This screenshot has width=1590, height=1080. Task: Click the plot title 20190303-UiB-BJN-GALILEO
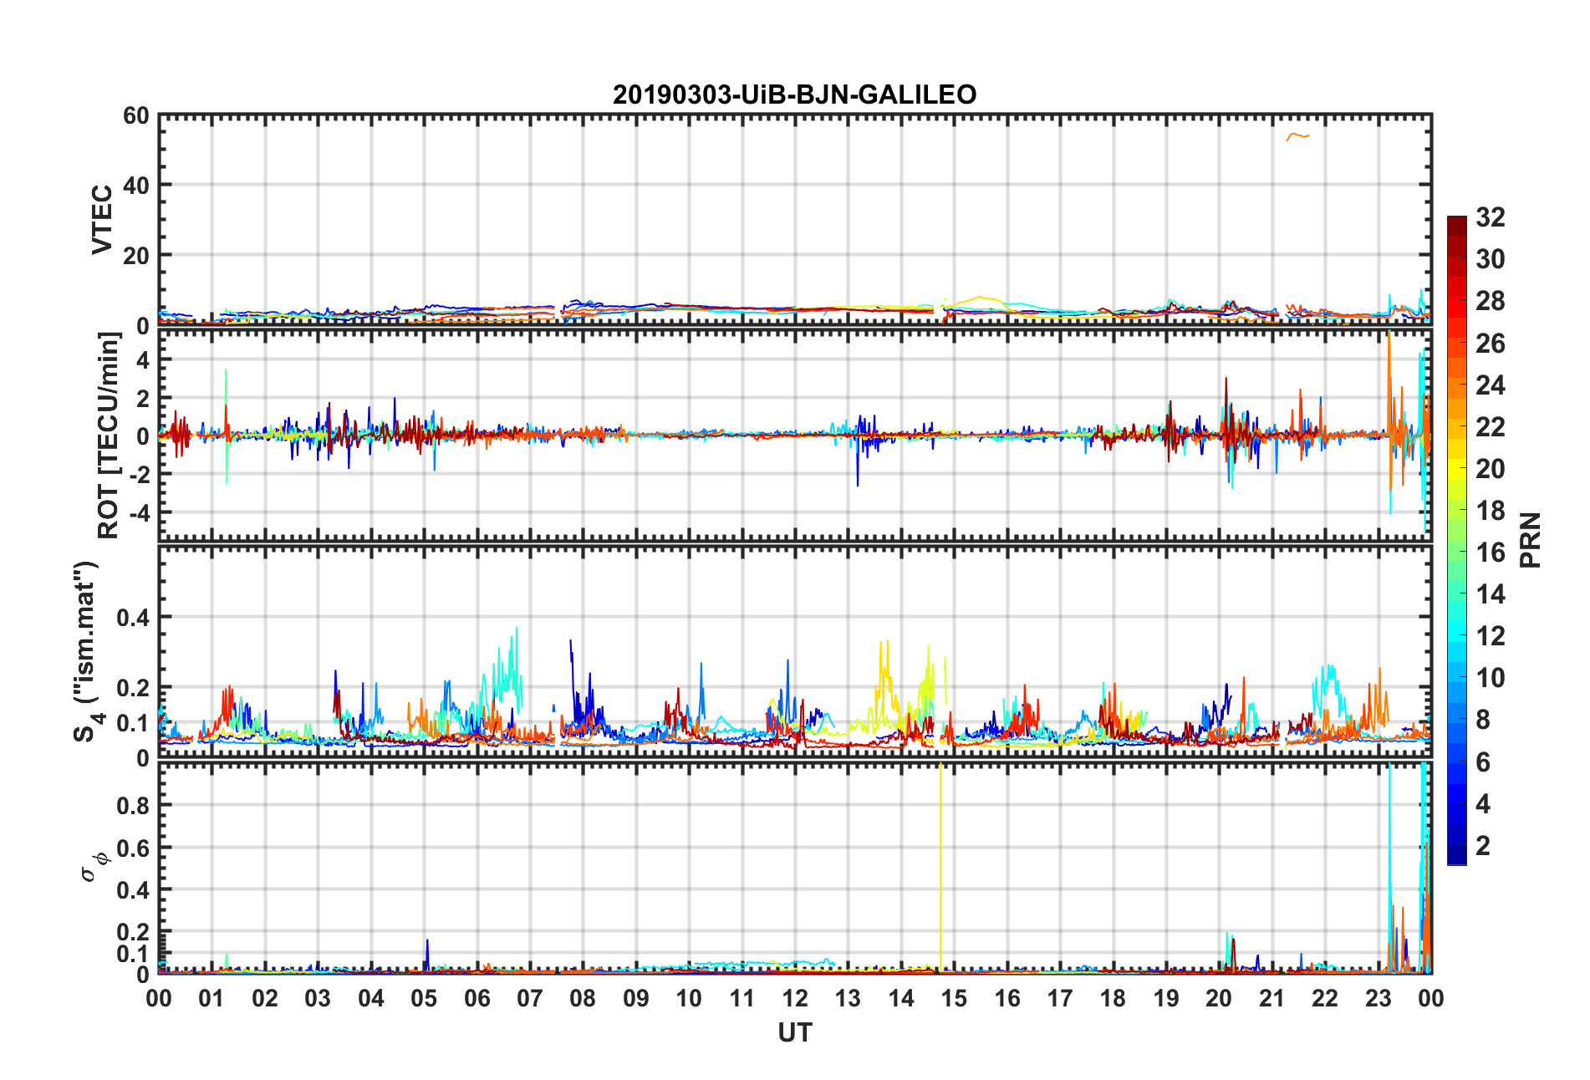point(794,94)
